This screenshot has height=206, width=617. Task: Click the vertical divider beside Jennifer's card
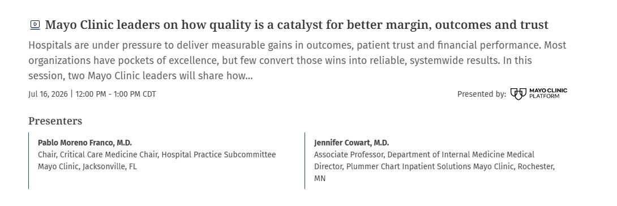coord(305,160)
